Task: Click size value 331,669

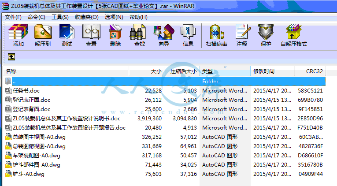Action: coord(152,146)
